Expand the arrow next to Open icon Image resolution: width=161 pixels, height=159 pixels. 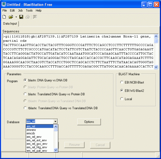click(x=16, y=17)
